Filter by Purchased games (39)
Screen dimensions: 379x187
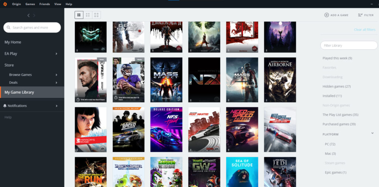[x=339, y=124]
